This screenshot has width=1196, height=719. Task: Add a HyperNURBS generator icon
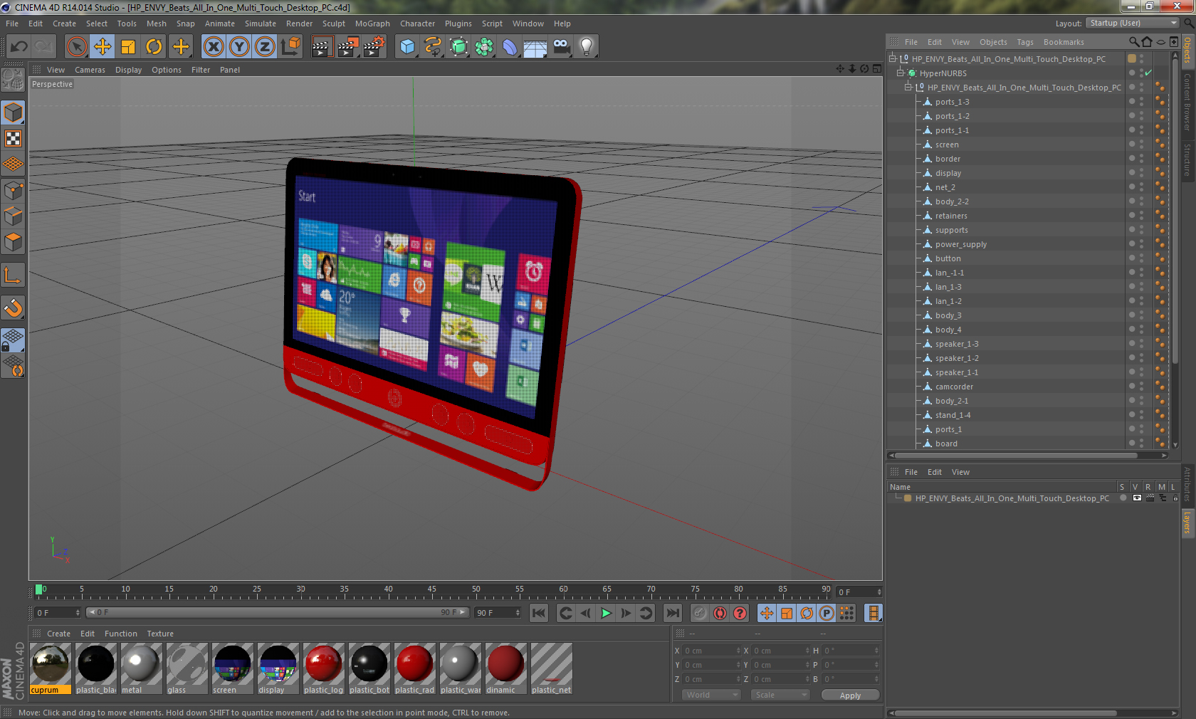(458, 47)
